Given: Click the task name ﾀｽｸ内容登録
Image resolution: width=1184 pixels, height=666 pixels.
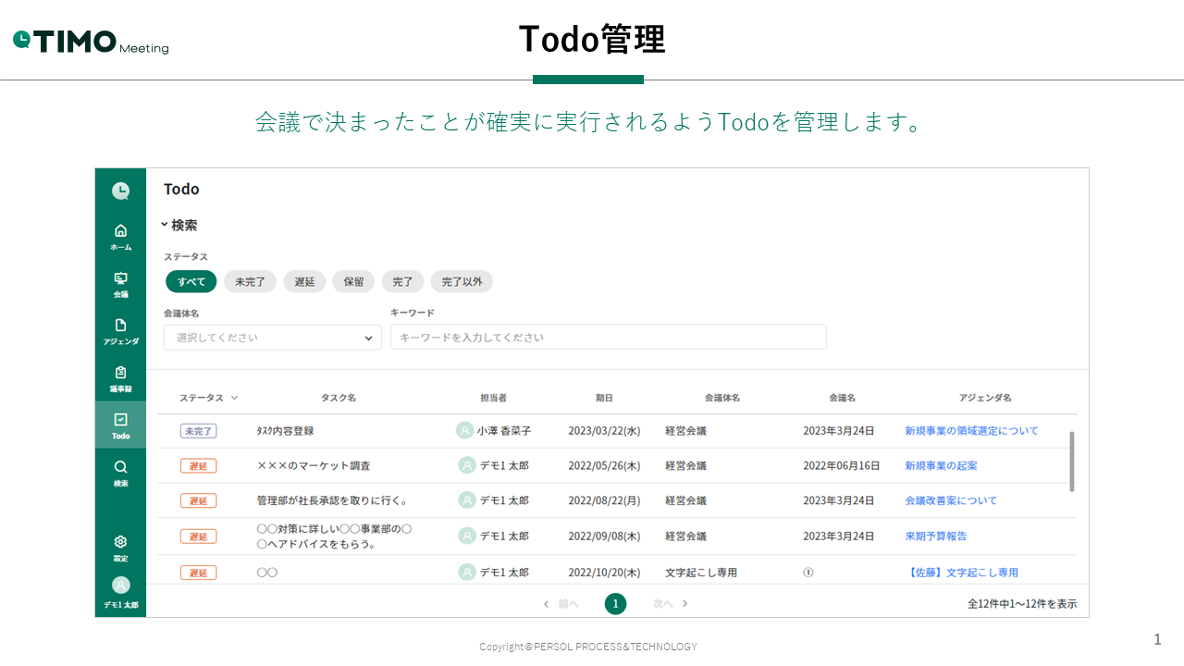Looking at the screenshot, I should click(285, 431).
